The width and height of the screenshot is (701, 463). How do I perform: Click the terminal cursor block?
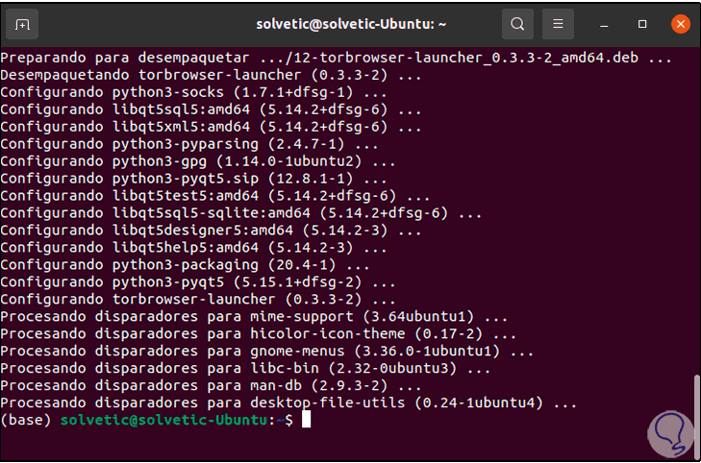pos(306,421)
